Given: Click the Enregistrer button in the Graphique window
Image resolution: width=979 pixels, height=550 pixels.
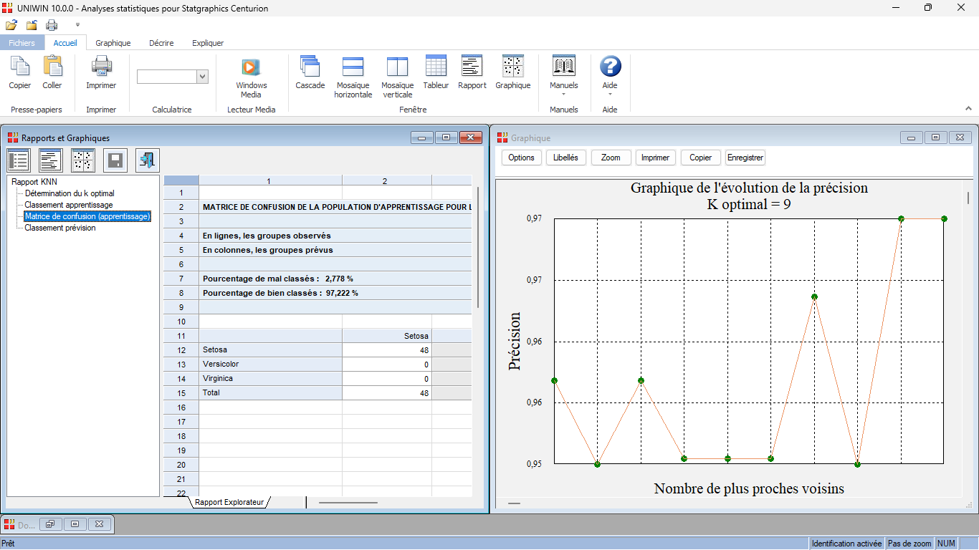Looking at the screenshot, I should pos(745,158).
